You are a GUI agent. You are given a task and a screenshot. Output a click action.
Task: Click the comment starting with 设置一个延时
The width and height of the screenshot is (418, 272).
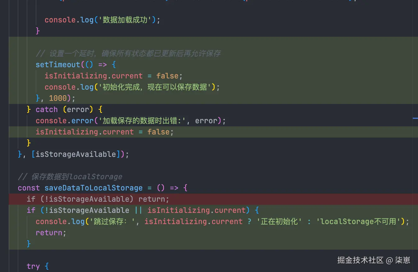(x=128, y=54)
